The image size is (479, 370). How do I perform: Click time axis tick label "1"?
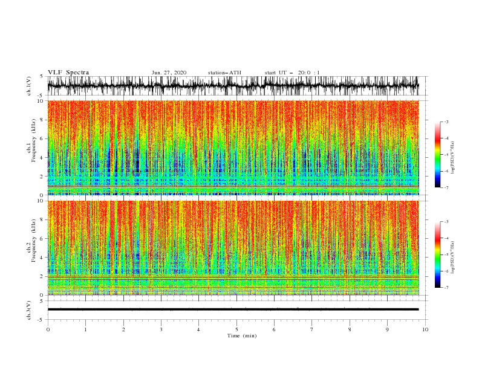tap(85, 329)
